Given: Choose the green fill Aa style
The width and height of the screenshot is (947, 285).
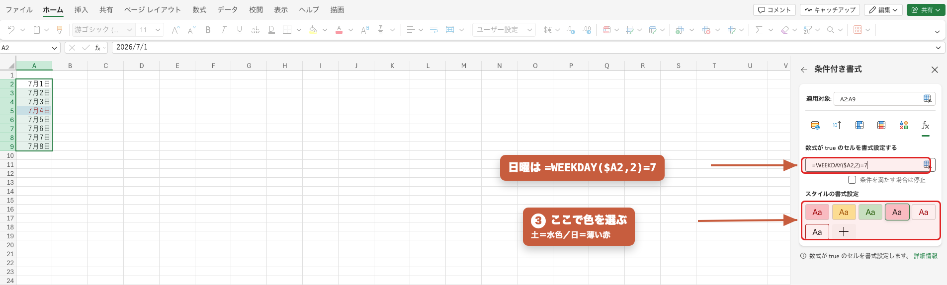Looking at the screenshot, I should [870, 212].
